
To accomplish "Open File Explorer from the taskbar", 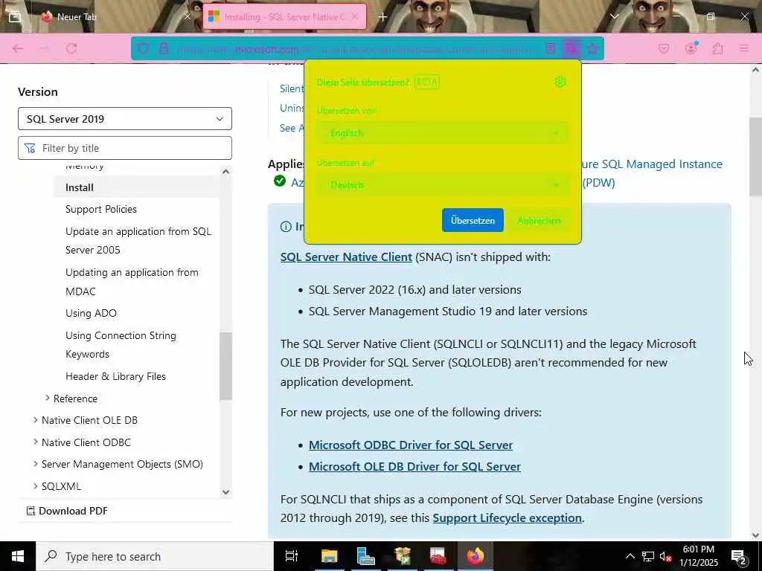I will tap(329, 556).
